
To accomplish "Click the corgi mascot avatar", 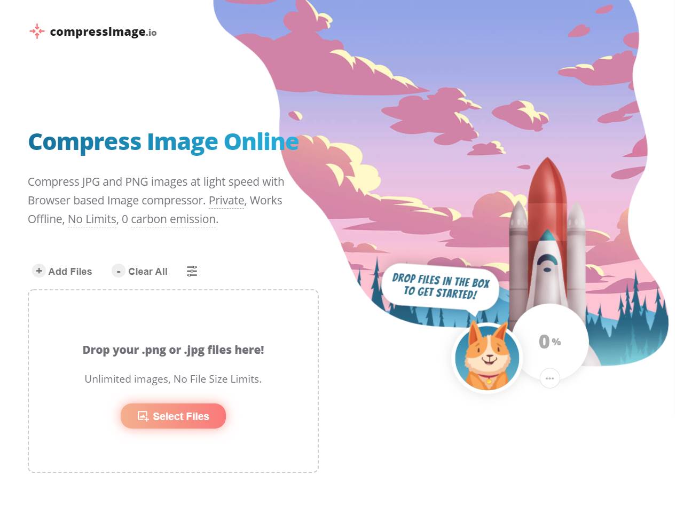I will pyautogui.click(x=487, y=358).
